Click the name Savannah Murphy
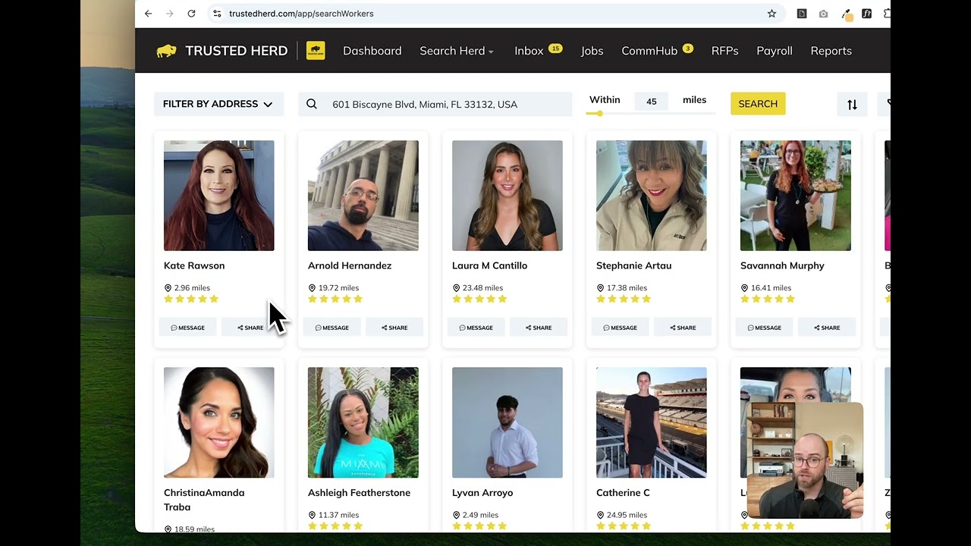The image size is (971, 546). 782,265
